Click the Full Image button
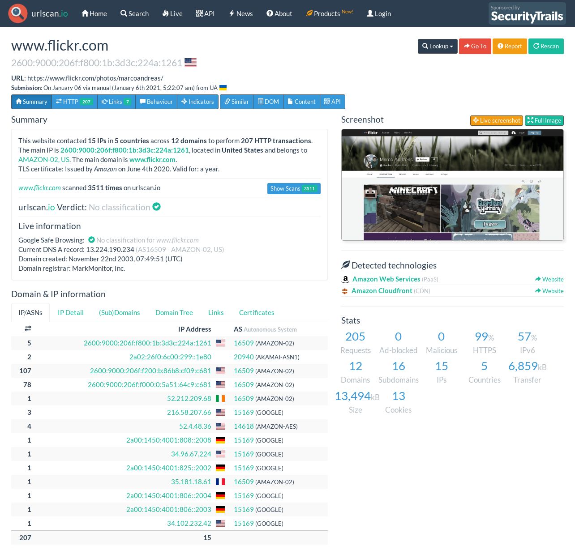This screenshot has height=554, width=575. tap(544, 120)
